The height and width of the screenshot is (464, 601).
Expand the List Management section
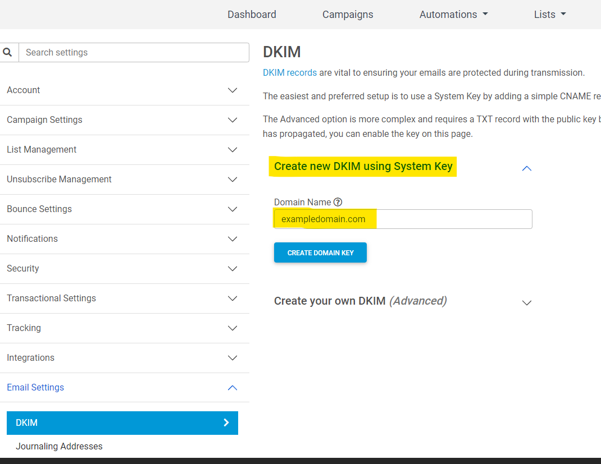click(233, 150)
